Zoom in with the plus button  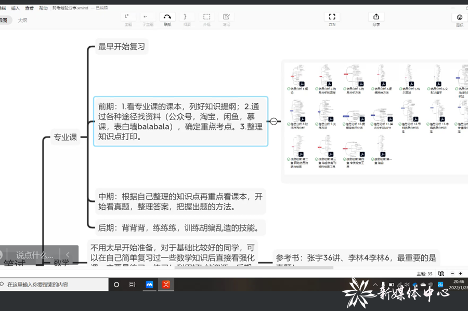[x=461, y=273]
